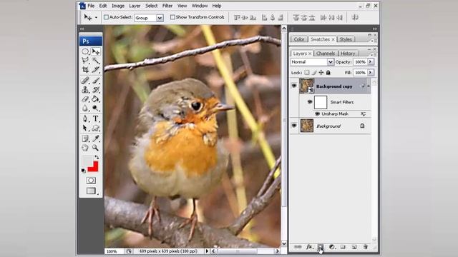Open the Fill slider arrow
458x257 pixels.
pos(371,73)
